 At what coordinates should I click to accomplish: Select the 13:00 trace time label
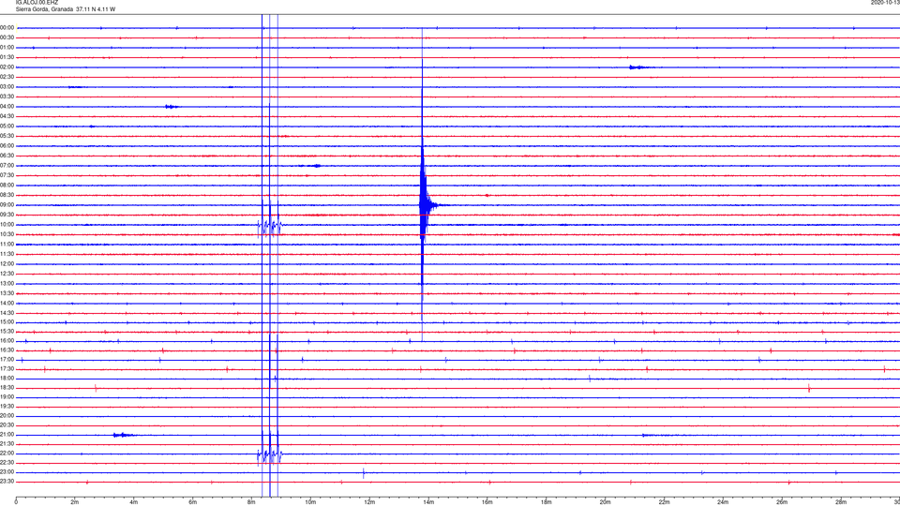[x=7, y=283]
